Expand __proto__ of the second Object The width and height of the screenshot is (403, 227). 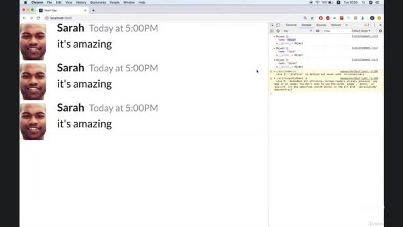coord(277,55)
